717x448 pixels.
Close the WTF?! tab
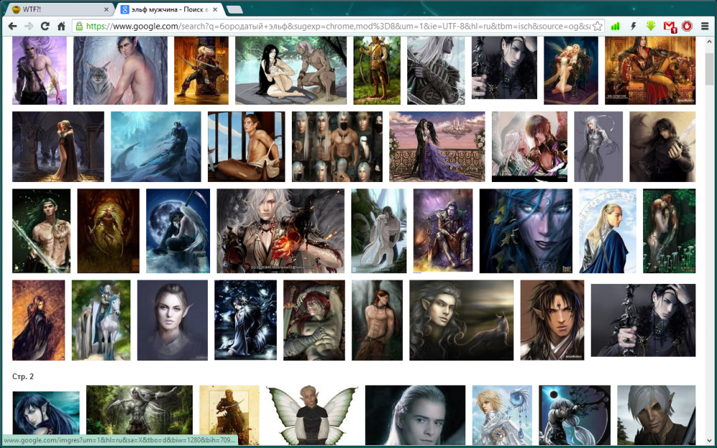coord(107,9)
